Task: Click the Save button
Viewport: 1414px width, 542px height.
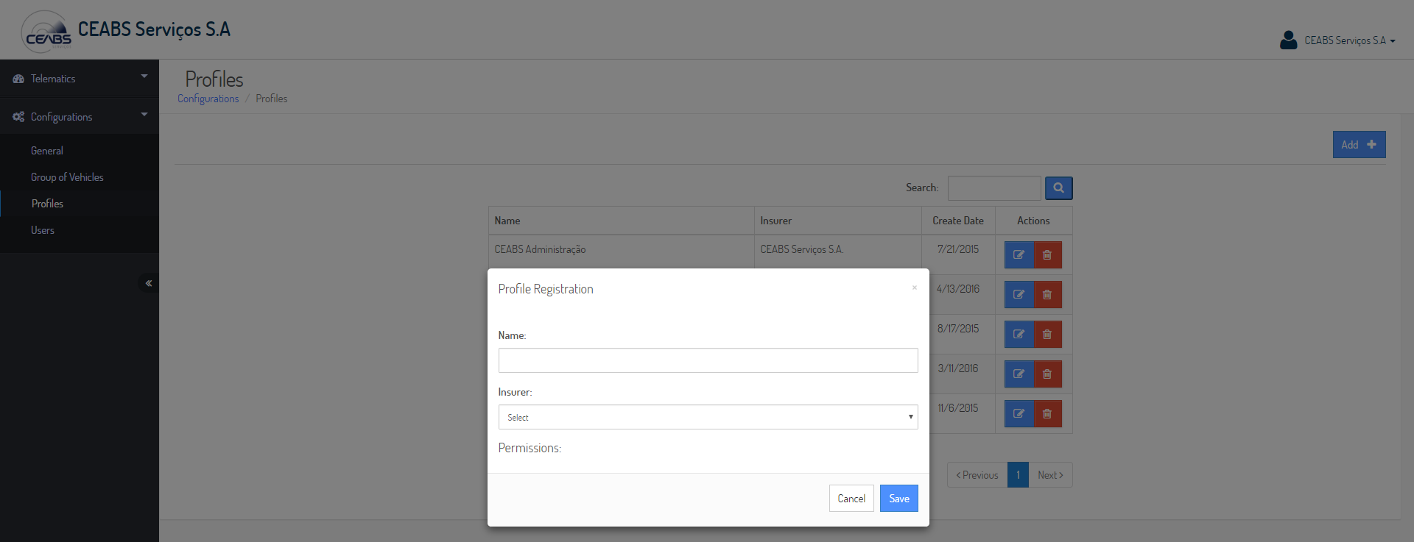Action: (x=898, y=499)
